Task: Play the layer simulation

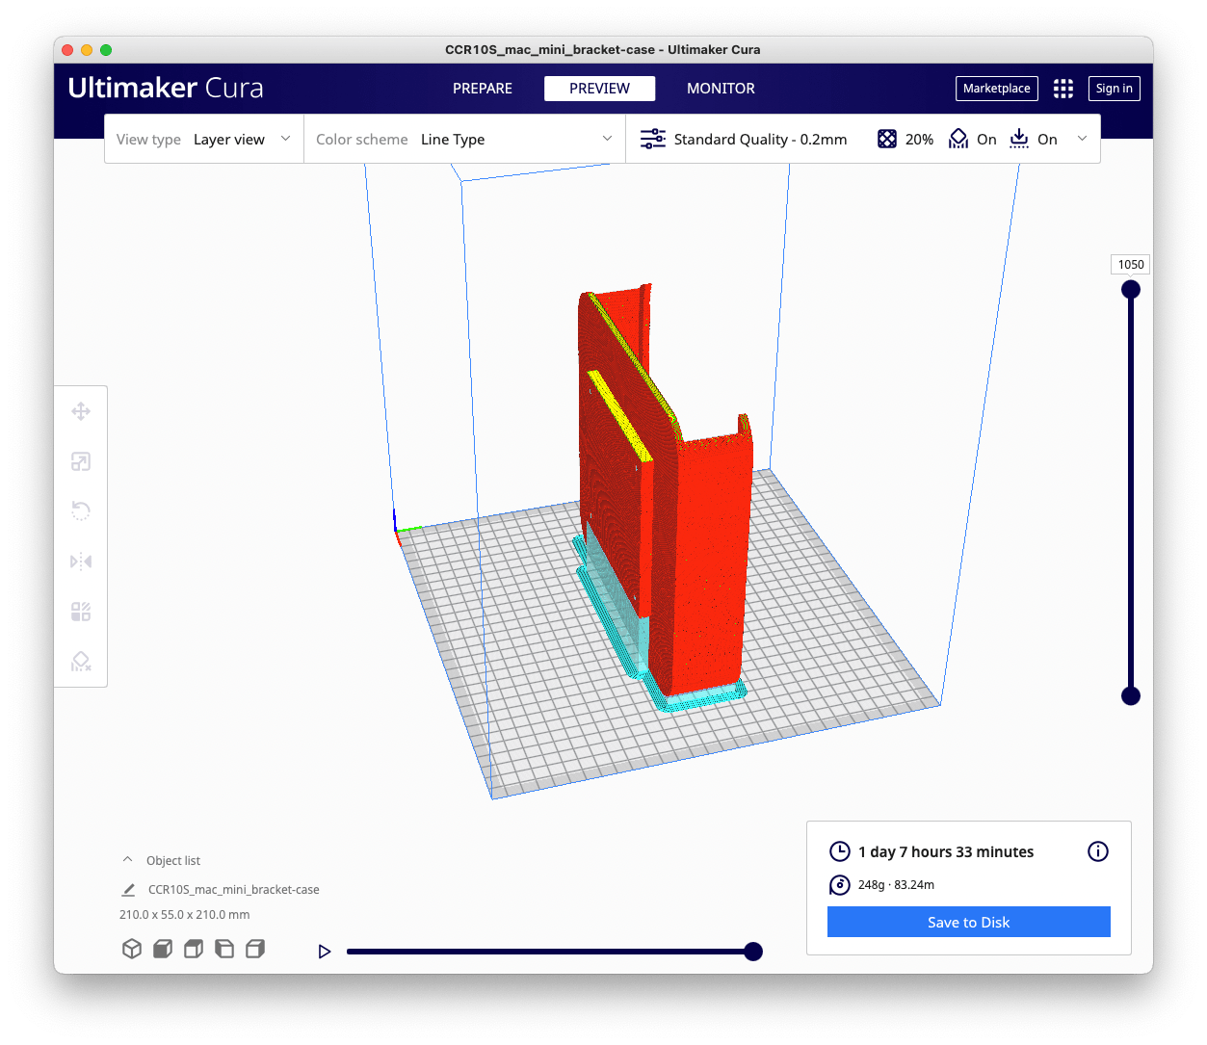Action: pos(325,952)
